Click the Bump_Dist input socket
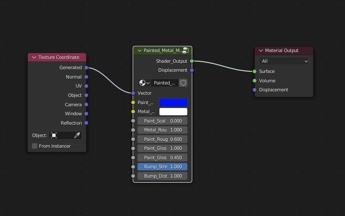This screenshot has height=216, width=345. click(133, 176)
